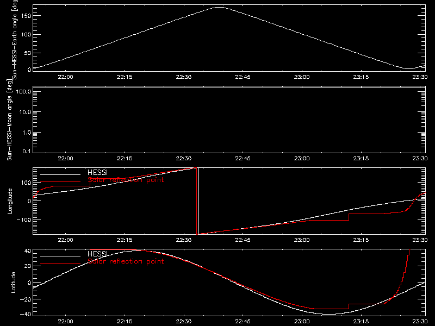Screen dimensions: 435x326
Task: Click the "100" tick label on Earth angle plot
Action: [x=26, y=35]
